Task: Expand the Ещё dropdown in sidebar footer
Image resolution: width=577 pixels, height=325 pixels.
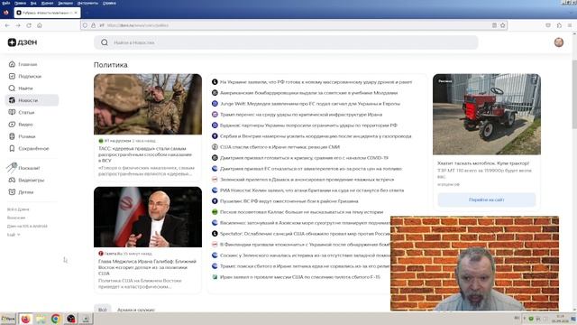Action: [14, 235]
